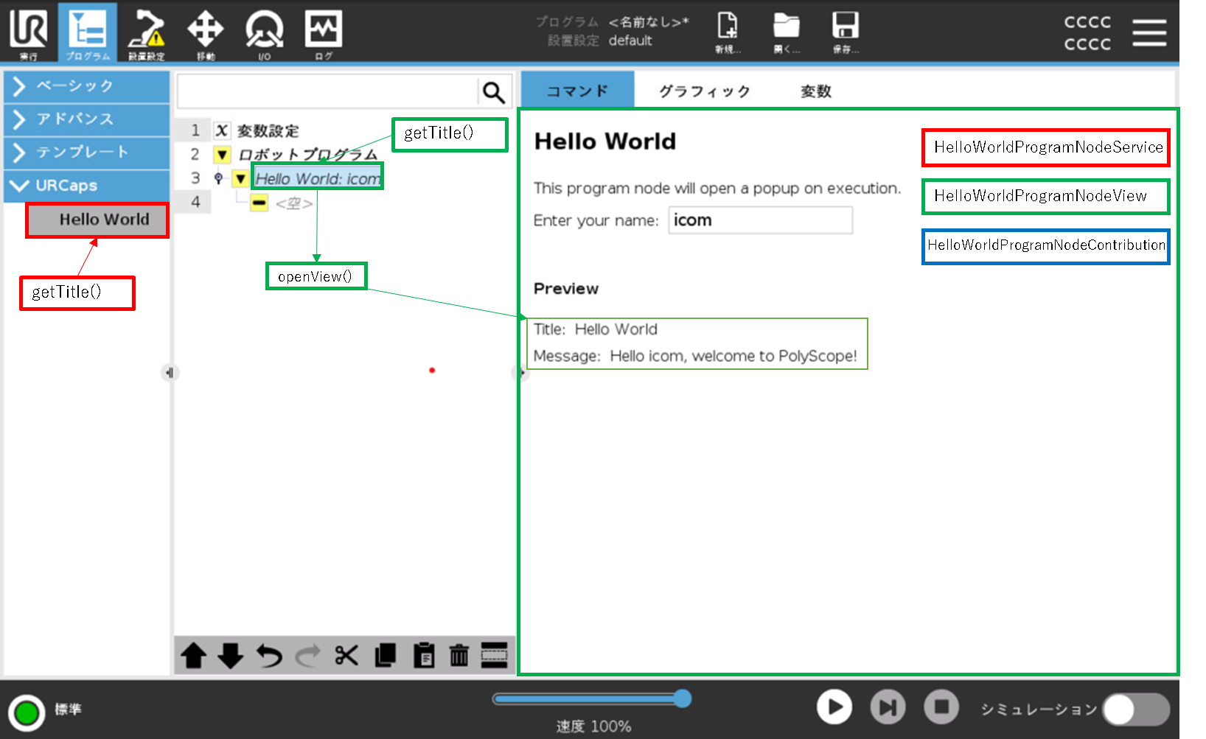The image size is (1206, 739).
Task: Open the Move screen icon
Action: point(206,32)
